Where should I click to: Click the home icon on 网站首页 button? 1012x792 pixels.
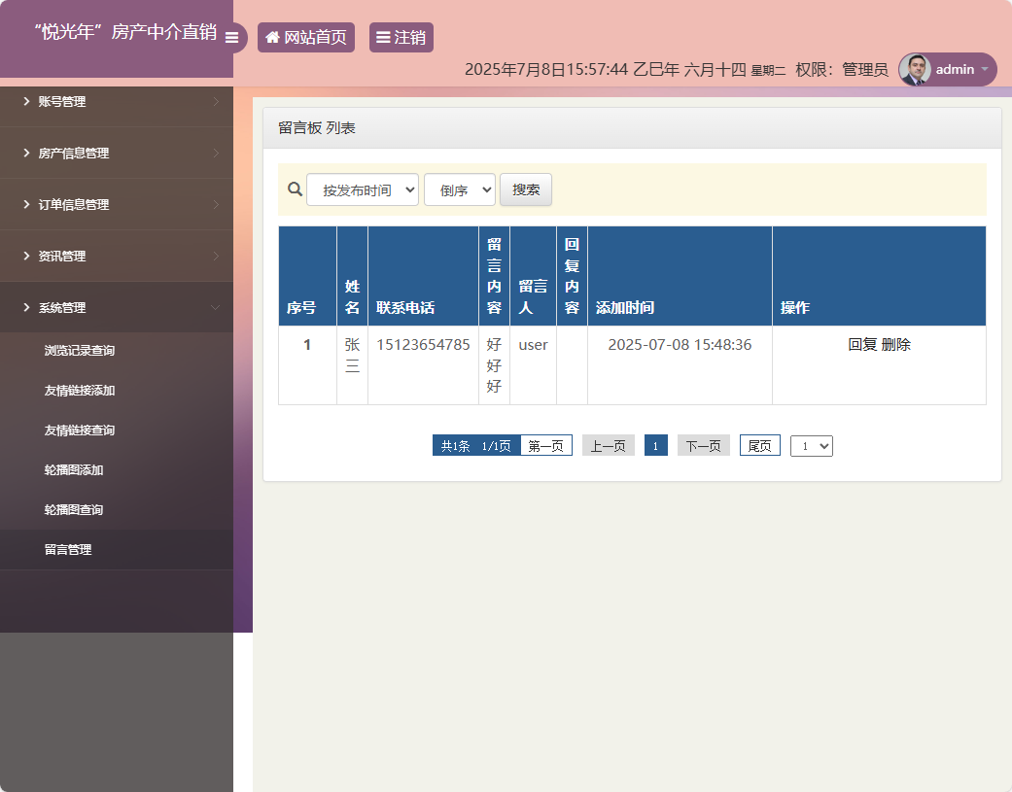(272, 38)
